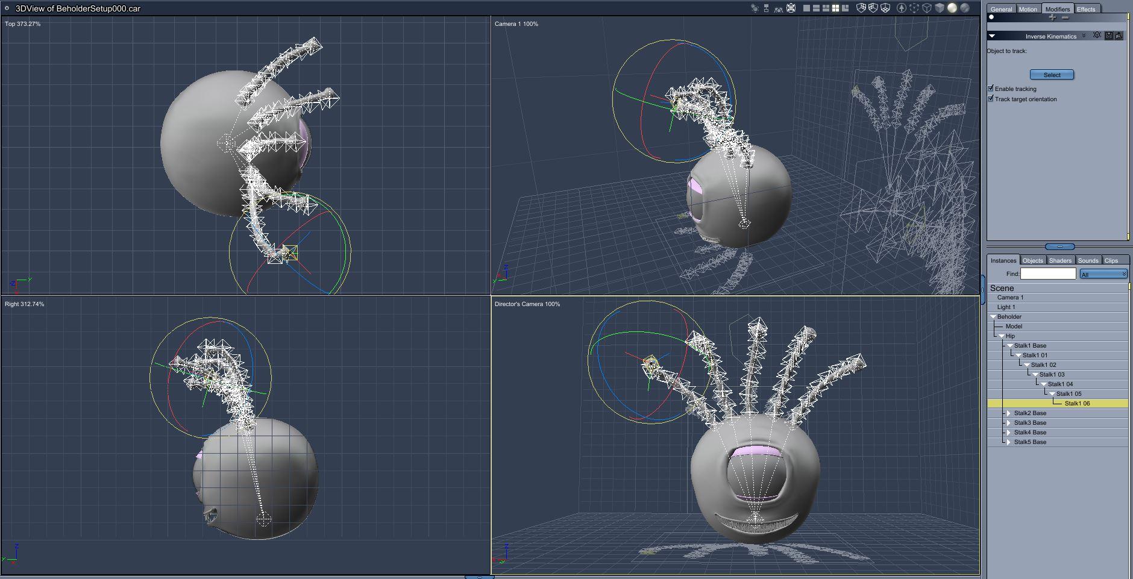Click the fit-to-view arrows icon
1133x579 pixels.
coord(791,8)
